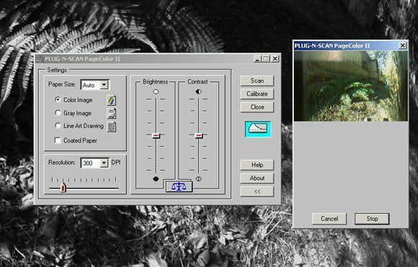Screen dimensions: 418x267
Task: Click the resolution slider handle
Action: pyautogui.click(x=63, y=187)
